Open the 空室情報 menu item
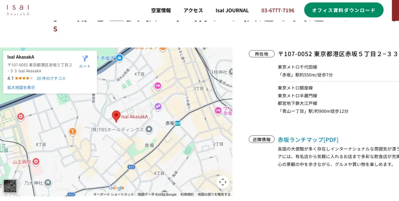399x201 pixels. pyautogui.click(x=161, y=11)
